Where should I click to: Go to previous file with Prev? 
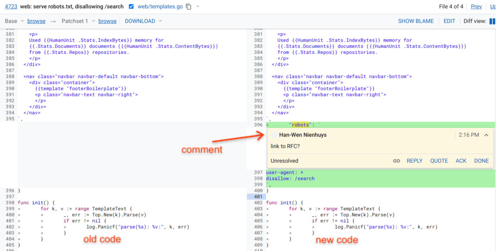click(x=476, y=6)
